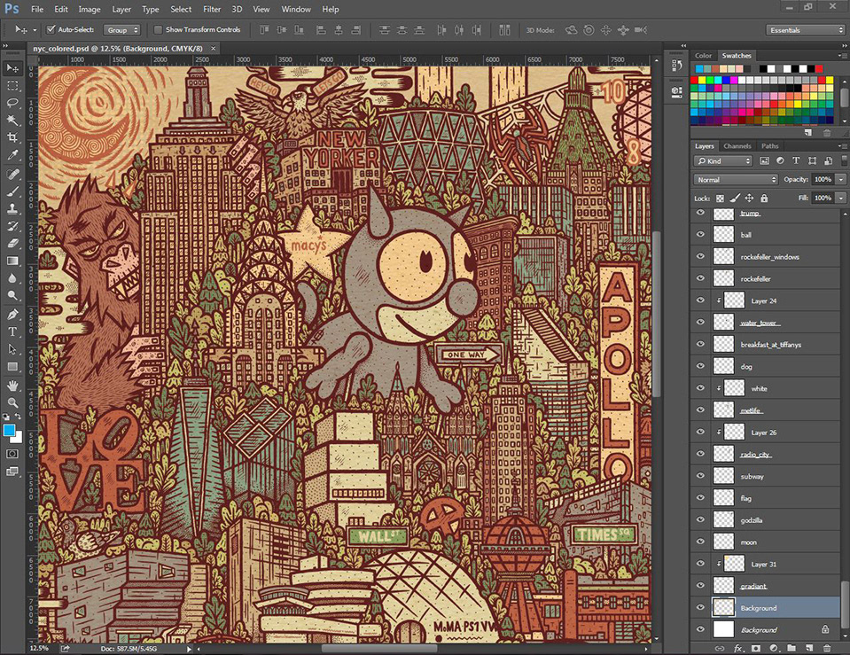This screenshot has height=655, width=850.
Task: Open the Opacity slider dropdown arrow
Action: tap(841, 179)
